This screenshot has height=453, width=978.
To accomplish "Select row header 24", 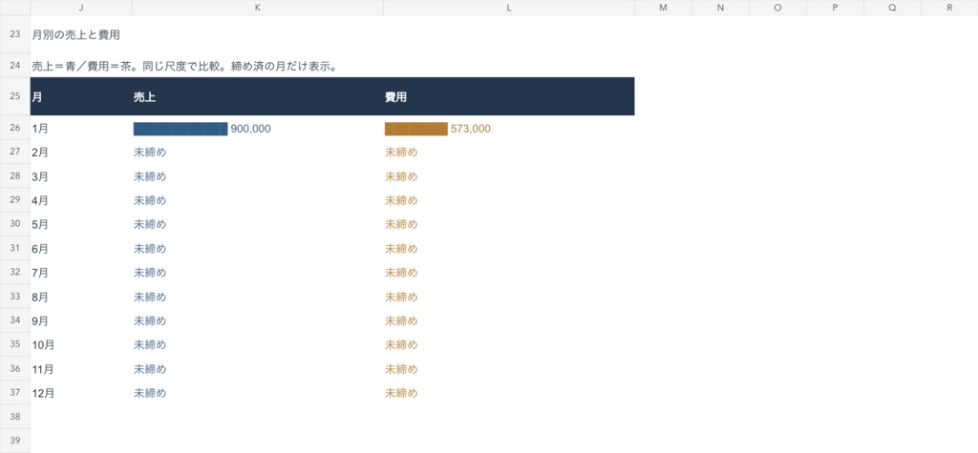I will (15, 66).
